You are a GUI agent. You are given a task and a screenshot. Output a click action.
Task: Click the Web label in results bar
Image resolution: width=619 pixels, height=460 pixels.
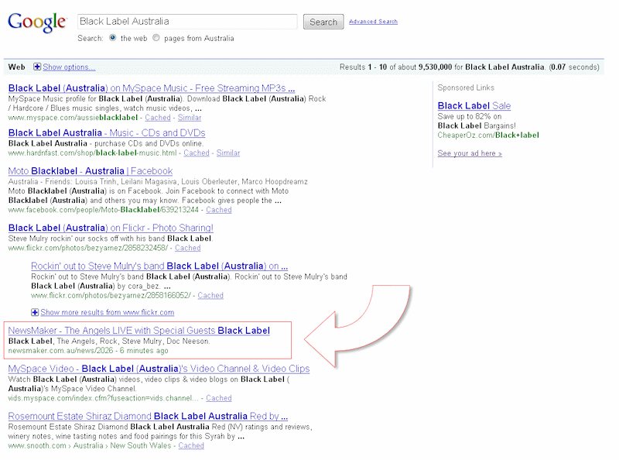tap(16, 67)
